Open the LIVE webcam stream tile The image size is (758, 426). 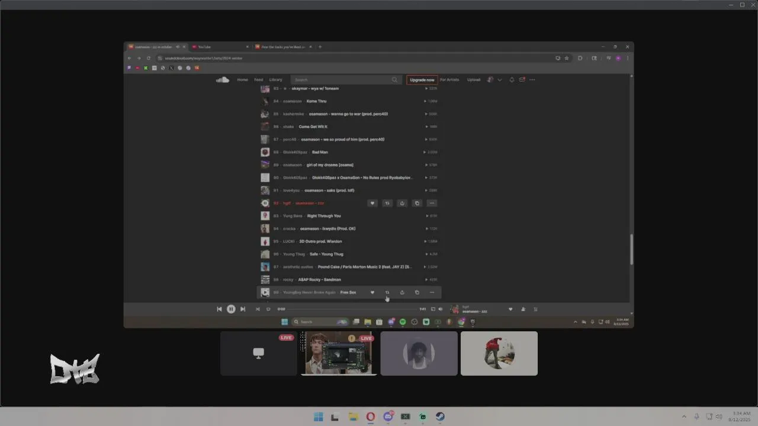pyautogui.click(x=339, y=353)
